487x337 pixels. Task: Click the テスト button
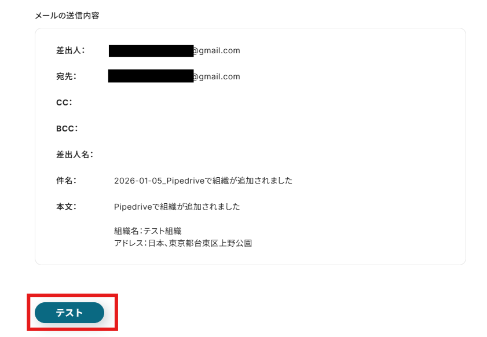point(69,313)
